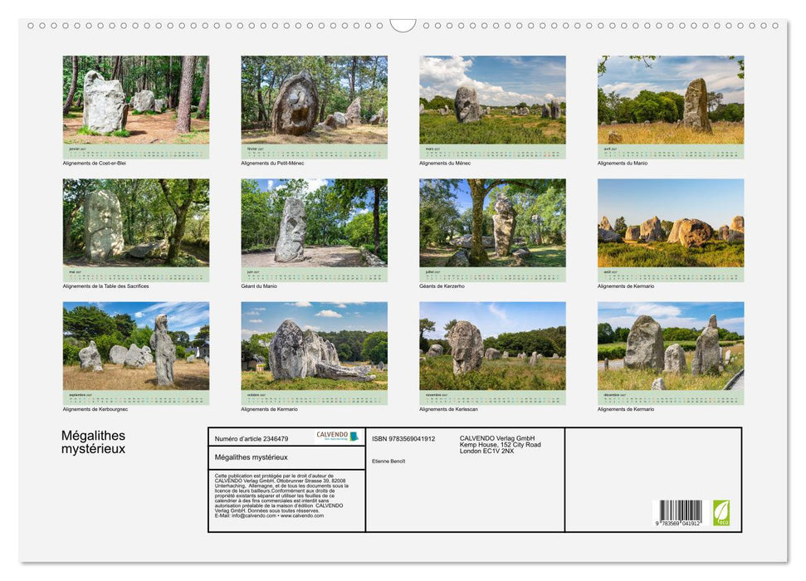
Task: Click caption 'Alignements de Coet-er-Blei'
Action: point(94,163)
